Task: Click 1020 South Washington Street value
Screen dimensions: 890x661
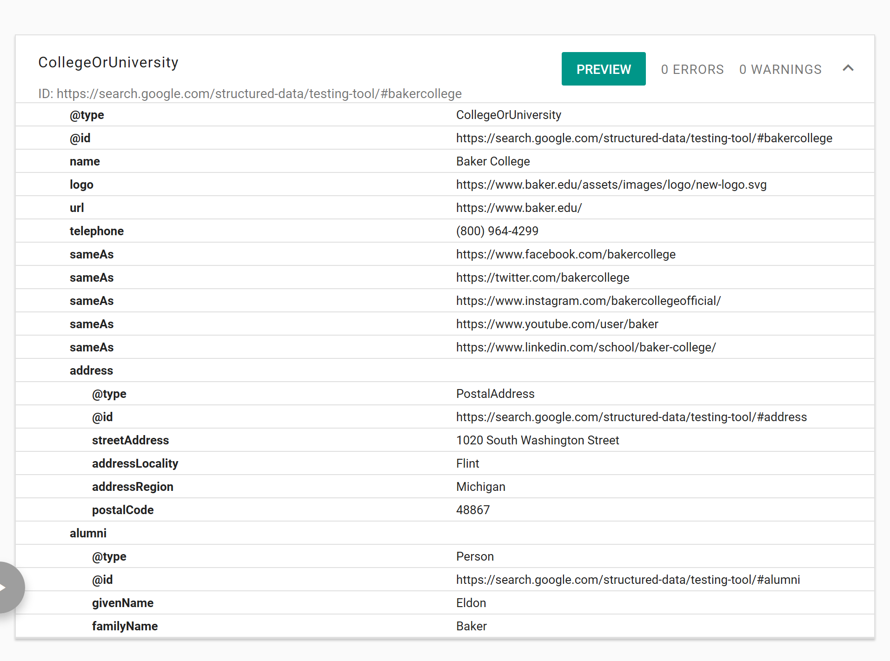Action: (538, 440)
